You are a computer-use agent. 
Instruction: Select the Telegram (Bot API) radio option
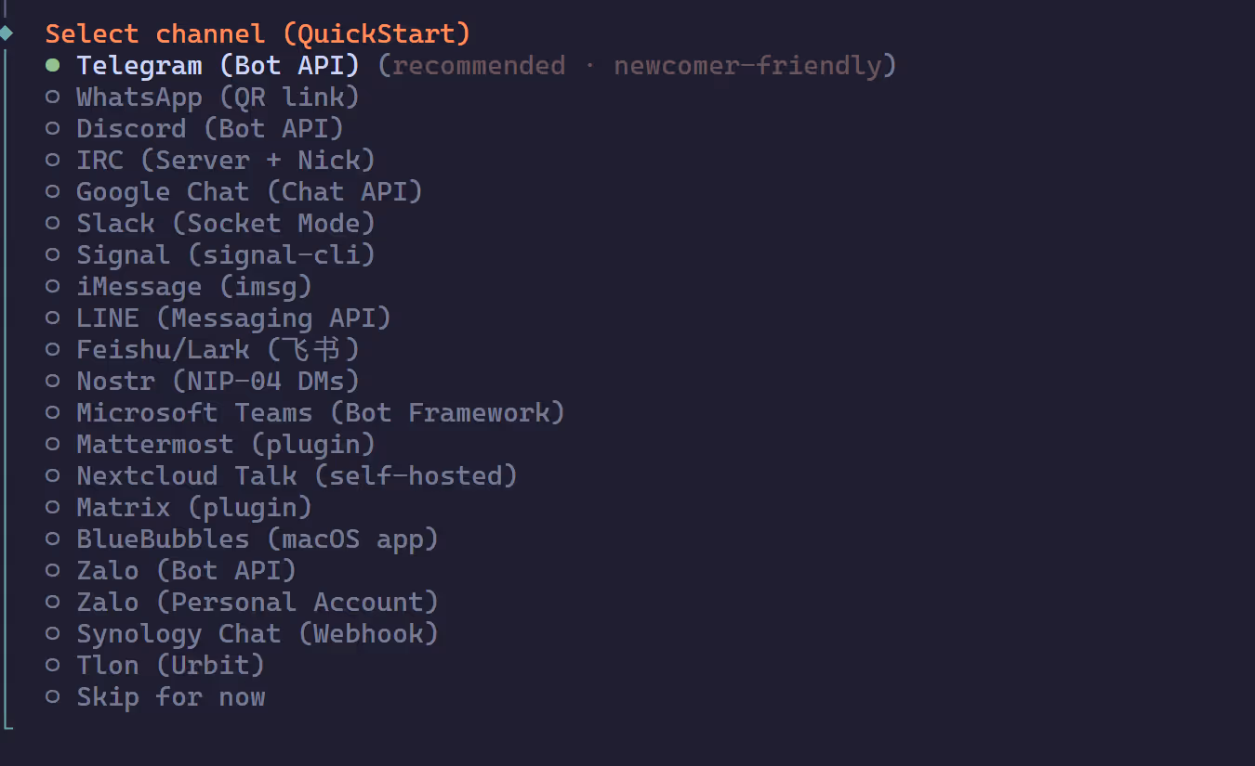coord(218,66)
